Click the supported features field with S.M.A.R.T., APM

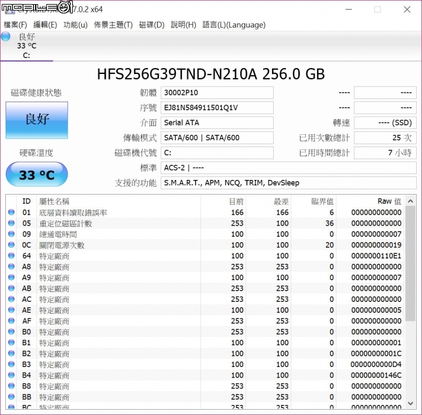point(288,183)
